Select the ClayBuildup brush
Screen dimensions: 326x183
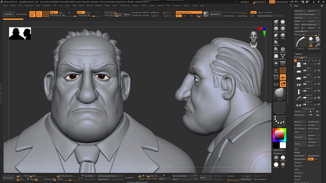click(283, 22)
